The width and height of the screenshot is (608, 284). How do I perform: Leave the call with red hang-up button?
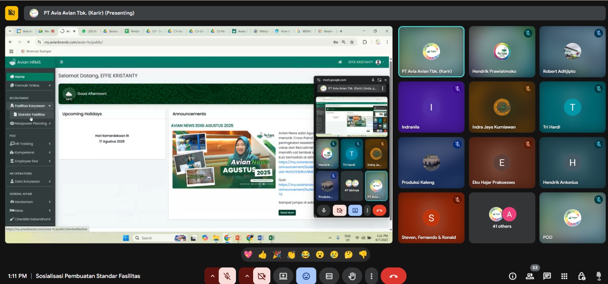tap(393, 276)
